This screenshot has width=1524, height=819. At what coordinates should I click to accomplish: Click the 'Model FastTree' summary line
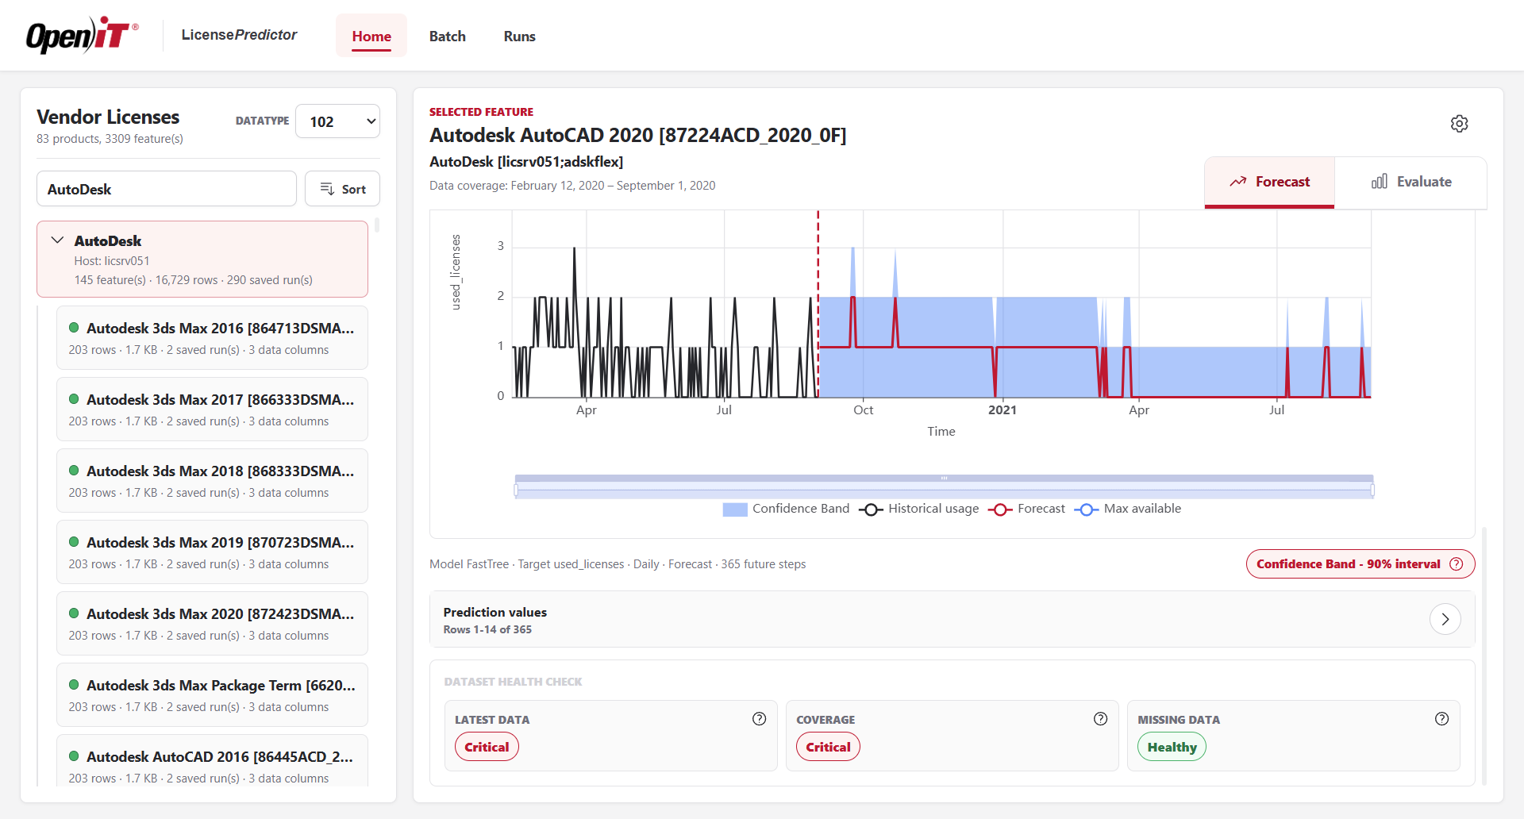pos(618,564)
